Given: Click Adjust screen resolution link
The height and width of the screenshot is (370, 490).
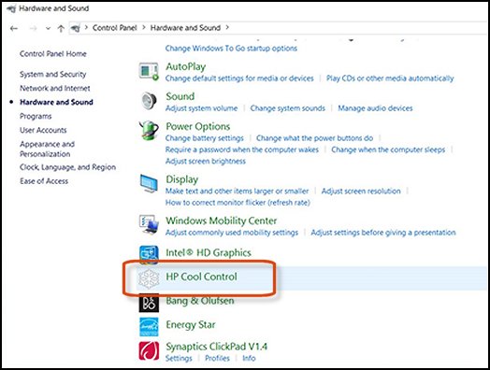Looking at the screenshot, I should click(361, 192).
